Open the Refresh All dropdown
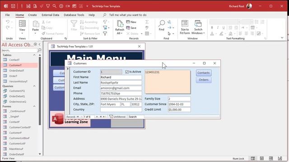The image size is (289, 162). [120, 33]
